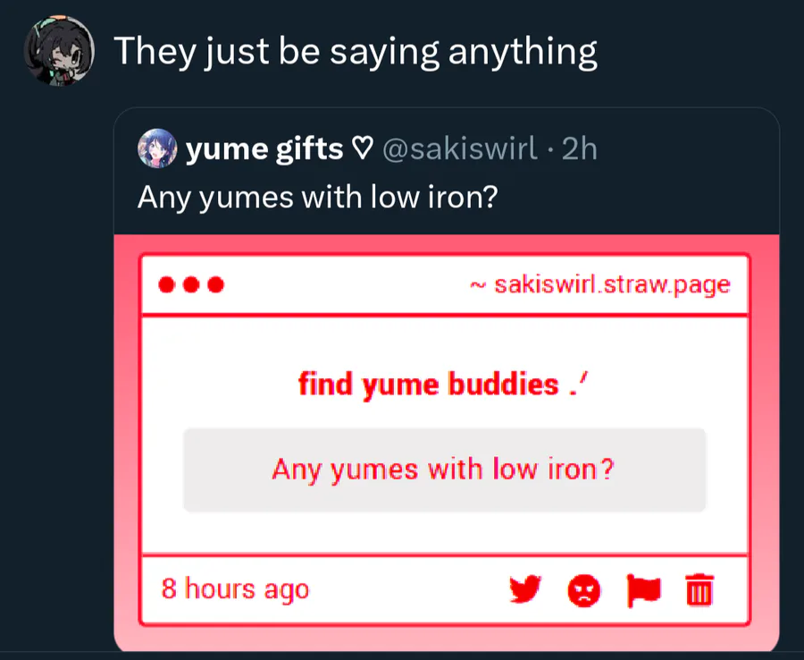
Task: Open the top poster's profile avatar
Action: point(59,52)
